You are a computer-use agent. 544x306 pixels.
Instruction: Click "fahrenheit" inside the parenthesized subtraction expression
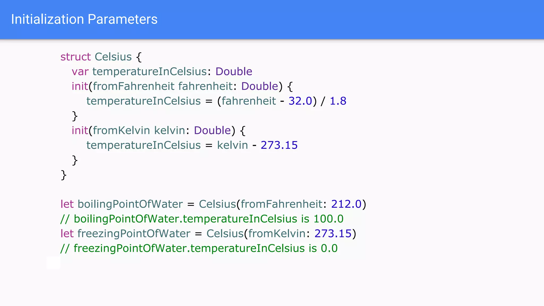(249, 101)
